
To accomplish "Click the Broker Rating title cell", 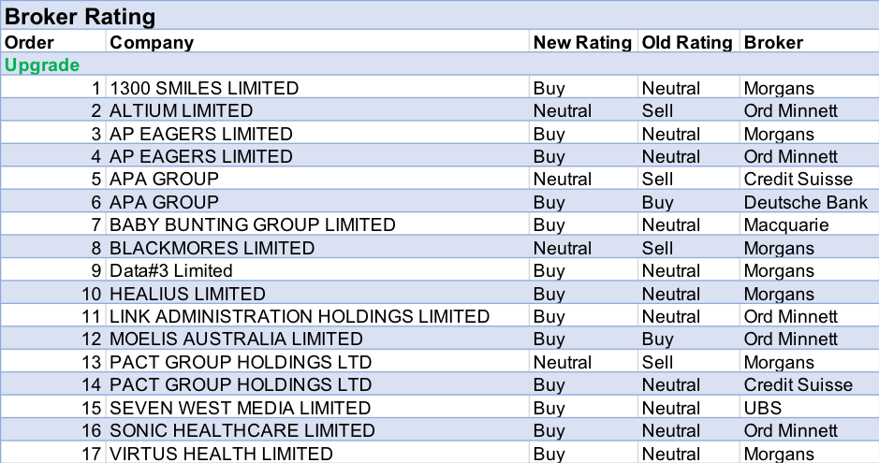I will pos(81,17).
